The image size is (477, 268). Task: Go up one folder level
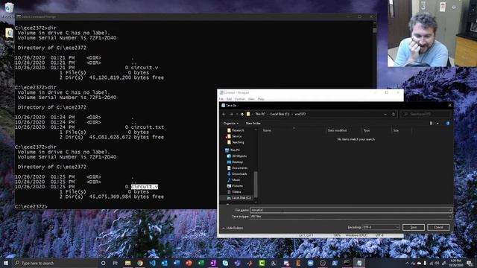pos(242,114)
